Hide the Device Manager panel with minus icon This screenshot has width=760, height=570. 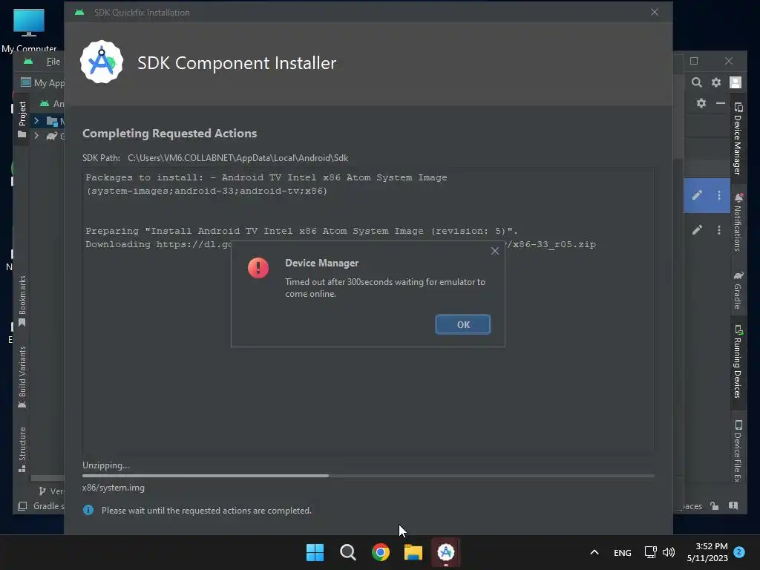pyautogui.click(x=720, y=103)
